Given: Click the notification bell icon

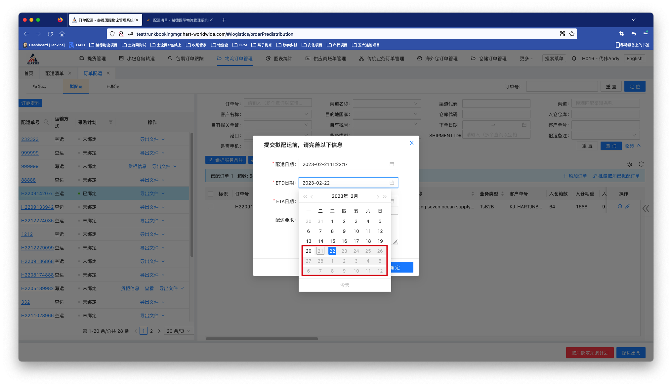Looking at the screenshot, I should click(x=574, y=59).
